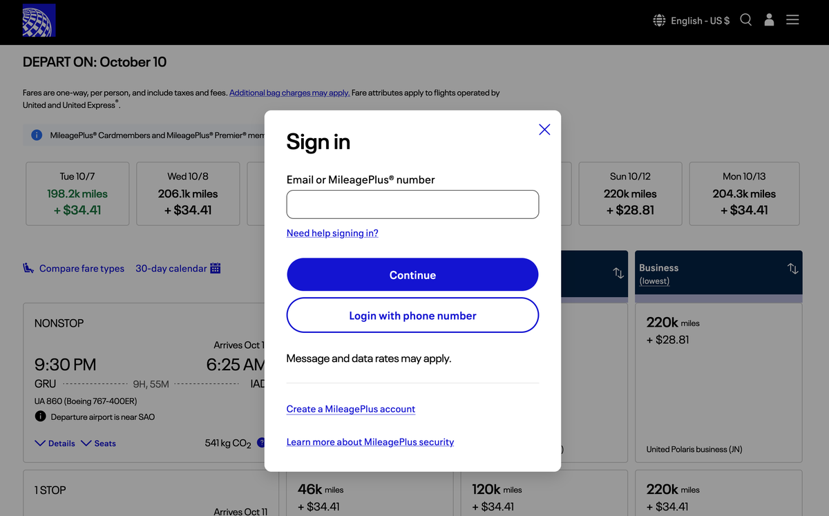Click the Continue button
Viewport: 829px width, 516px height.
[x=412, y=275]
